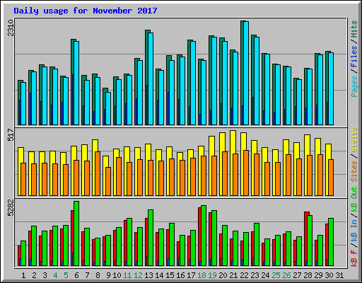Image resolution: width=362 pixels, height=283 pixels.
Task: Click day label "10" on the x-axis
Action: 117,275
